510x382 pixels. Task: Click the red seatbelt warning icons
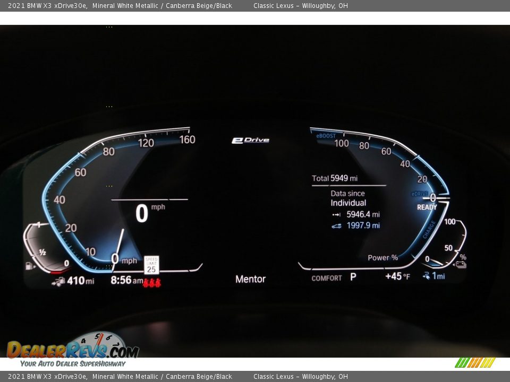152,283
